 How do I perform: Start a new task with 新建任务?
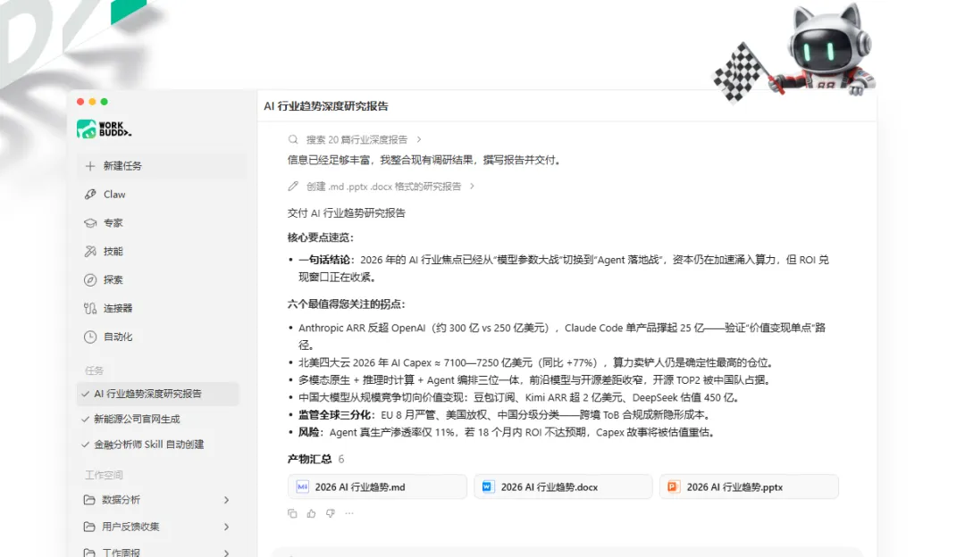(163, 166)
